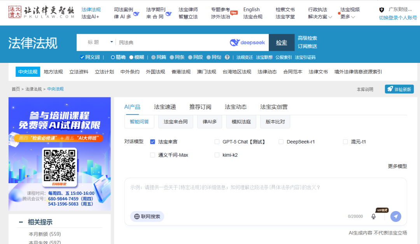Select the 智能问答 sub-tab
The image size is (420, 244).
[x=139, y=122]
